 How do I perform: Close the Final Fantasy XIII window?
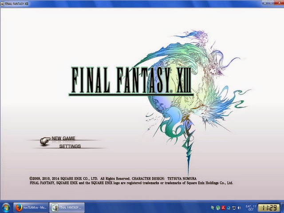tap(279, 2)
